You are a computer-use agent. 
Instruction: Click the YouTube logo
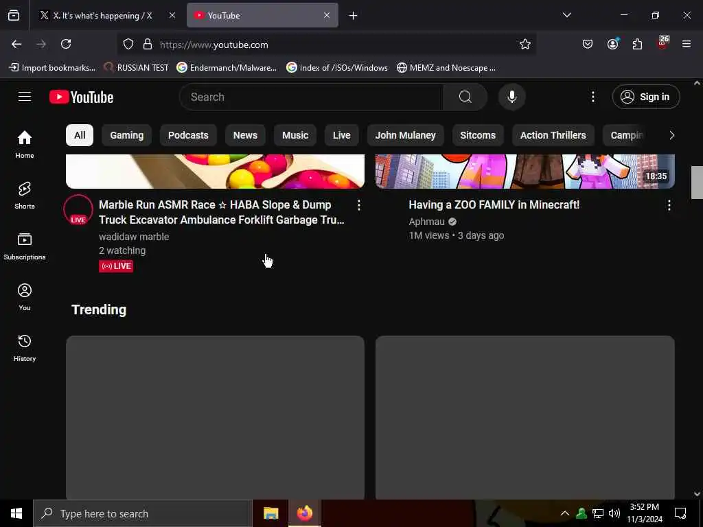click(x=81, y=97)
